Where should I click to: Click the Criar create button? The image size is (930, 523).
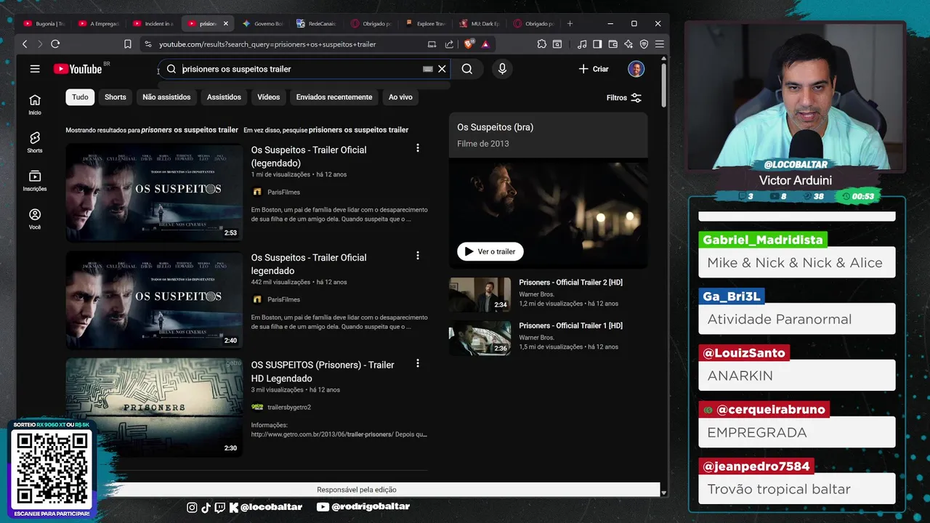point(594,69)
